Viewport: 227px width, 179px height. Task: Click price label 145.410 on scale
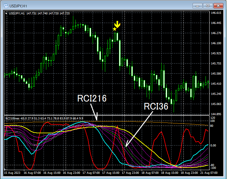pyautogui.click(x=216, y=84)
